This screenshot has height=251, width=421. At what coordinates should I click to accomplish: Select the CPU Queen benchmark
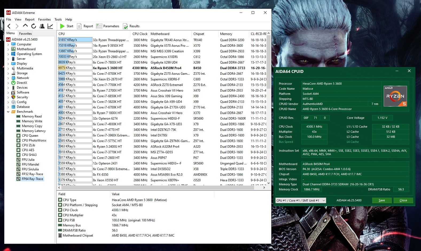tap(27, 136)
